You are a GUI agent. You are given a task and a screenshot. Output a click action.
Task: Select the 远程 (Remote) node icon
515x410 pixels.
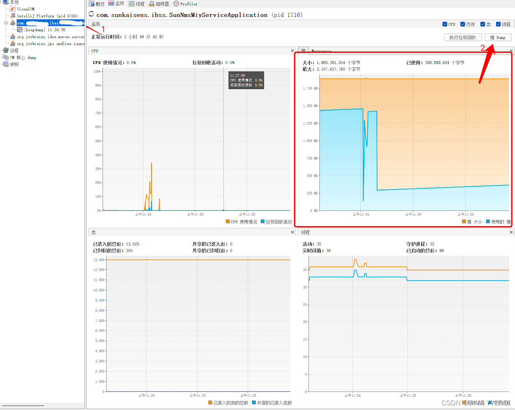click(x=6, y=50)
